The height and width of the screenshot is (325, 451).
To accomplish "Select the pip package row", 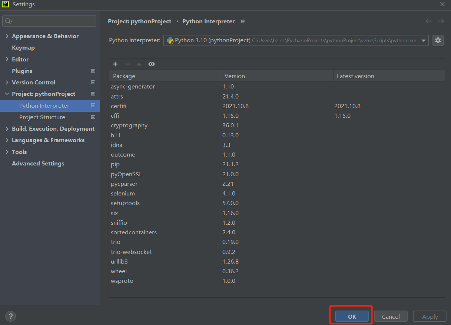I will tap(277, 164).
